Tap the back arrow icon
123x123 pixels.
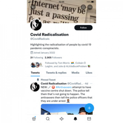(33, 7)
